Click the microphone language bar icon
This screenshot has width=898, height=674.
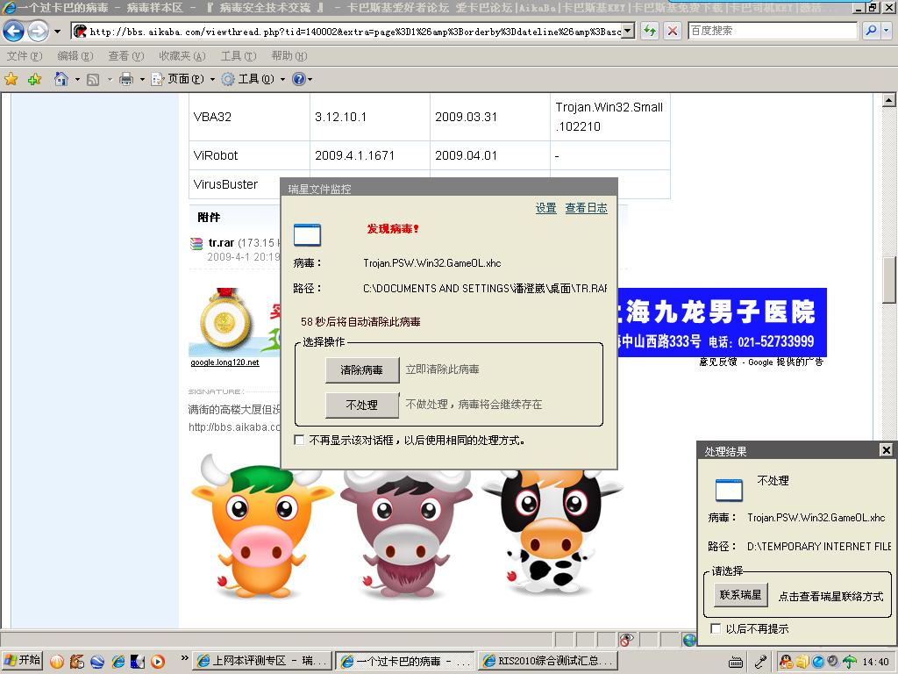click(x=760, y=662)
